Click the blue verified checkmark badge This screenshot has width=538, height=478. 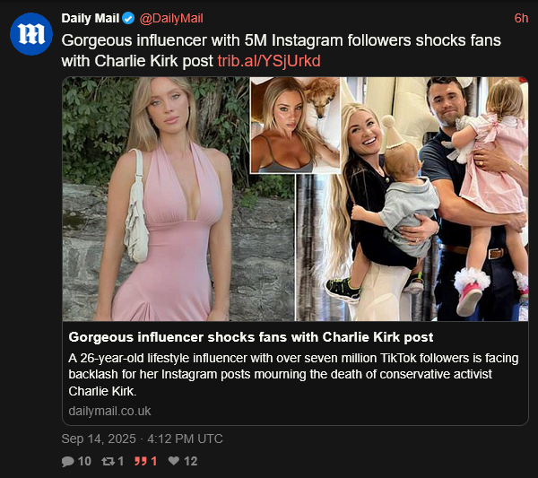(128, 18)
